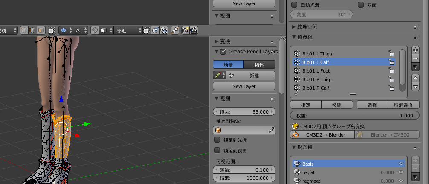Click 权重 weight slider field
The height and width of the screenshot is (184, 429).
[355, 116]
